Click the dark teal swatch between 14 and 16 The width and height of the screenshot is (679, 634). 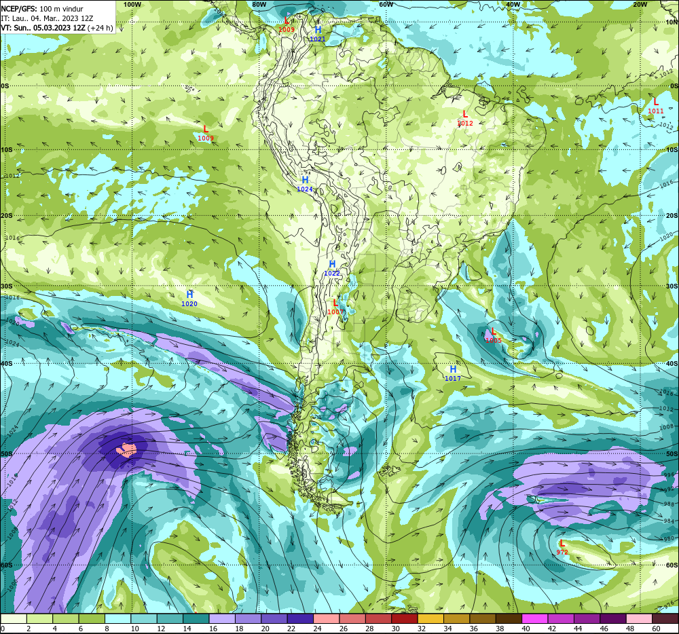196,619
